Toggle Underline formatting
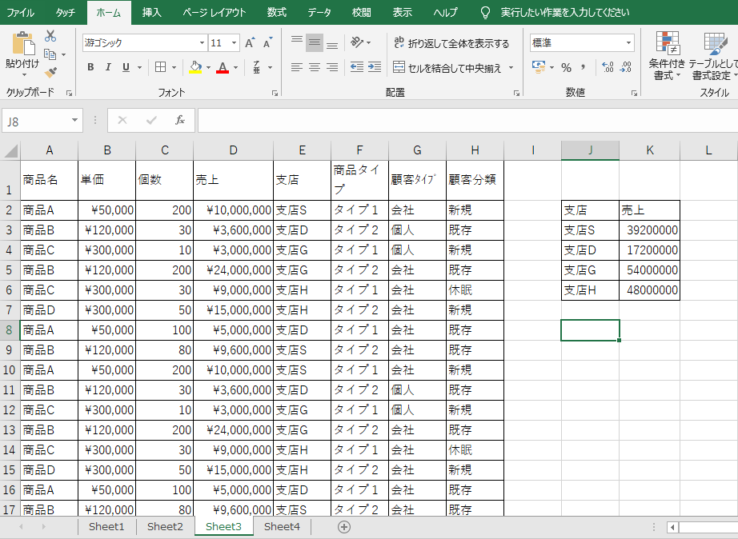 click(126, 67)
